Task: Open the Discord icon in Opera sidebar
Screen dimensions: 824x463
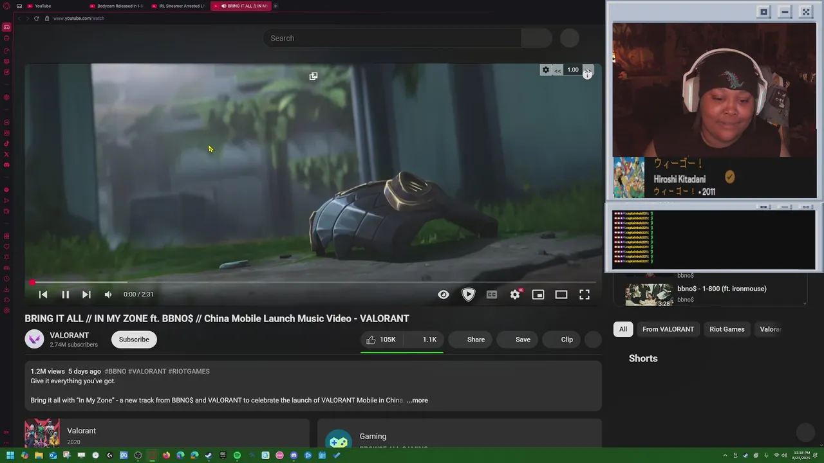Action: pos(6,165)
